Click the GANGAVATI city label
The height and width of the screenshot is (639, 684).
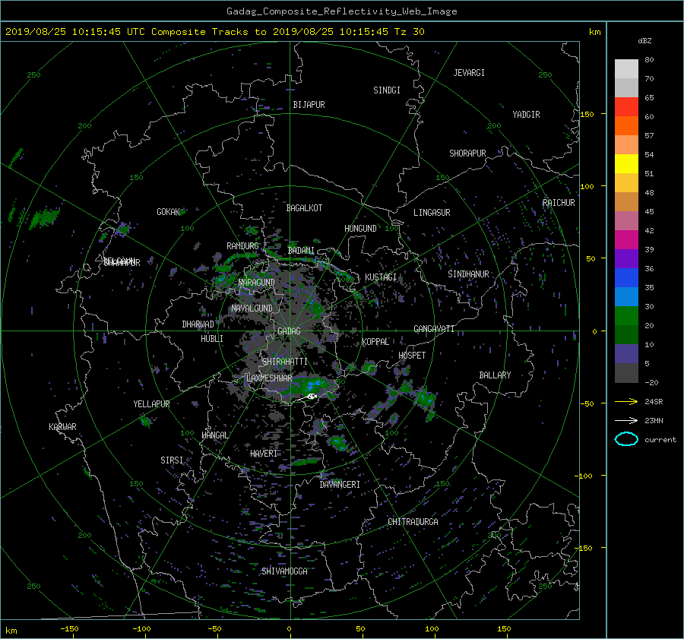[434, 329]
